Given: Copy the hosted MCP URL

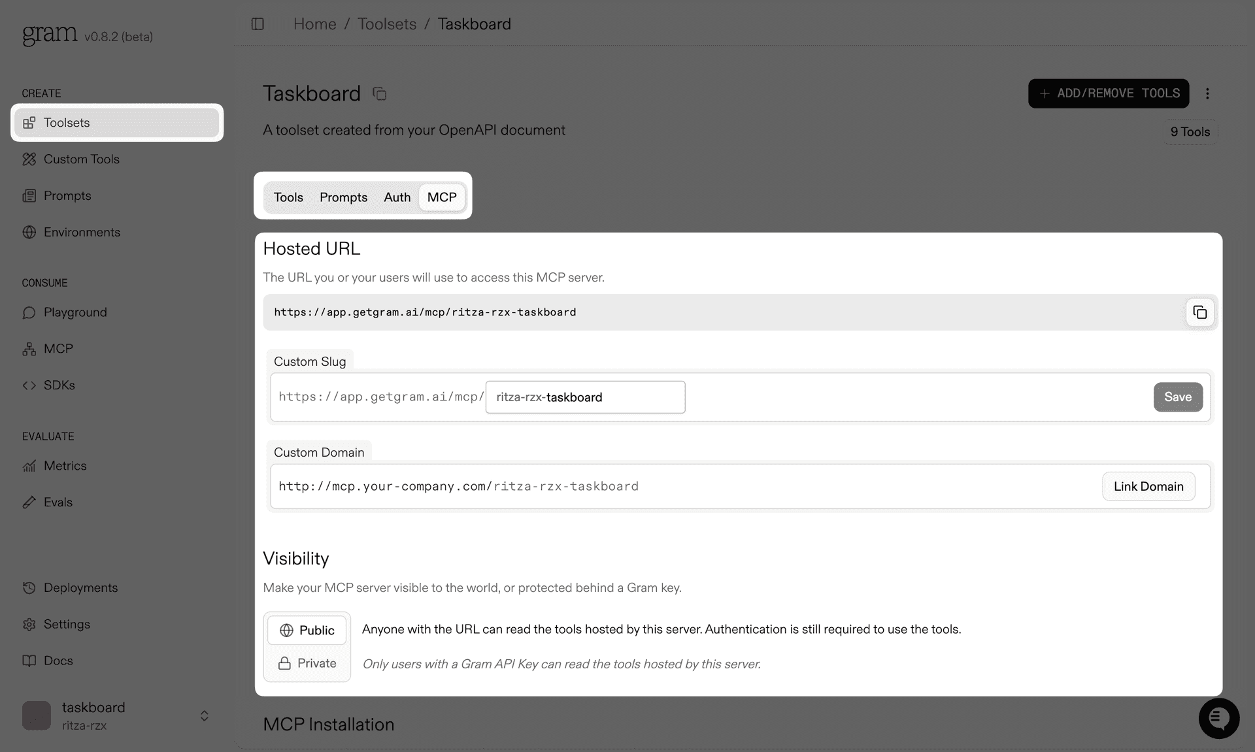Looking at the screenshot, I should click(1200, 312).
